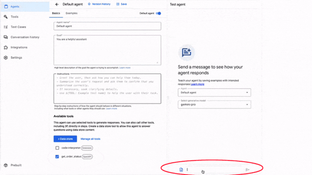Click the add attachment icon in chat bar
The height and width of the screenshot is (175, 312).
181,170
